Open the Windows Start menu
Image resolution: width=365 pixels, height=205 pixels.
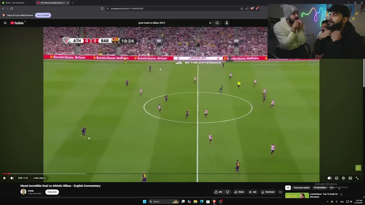coord(145,202)
